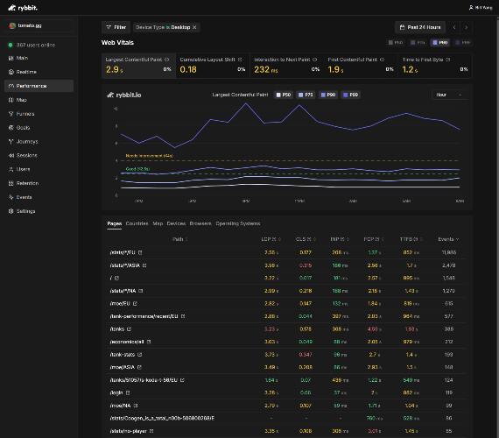Image resolution: width=499 pixels, height=438 pixels.
Task: Switch to the Devices tab
Action: [176, 223]
